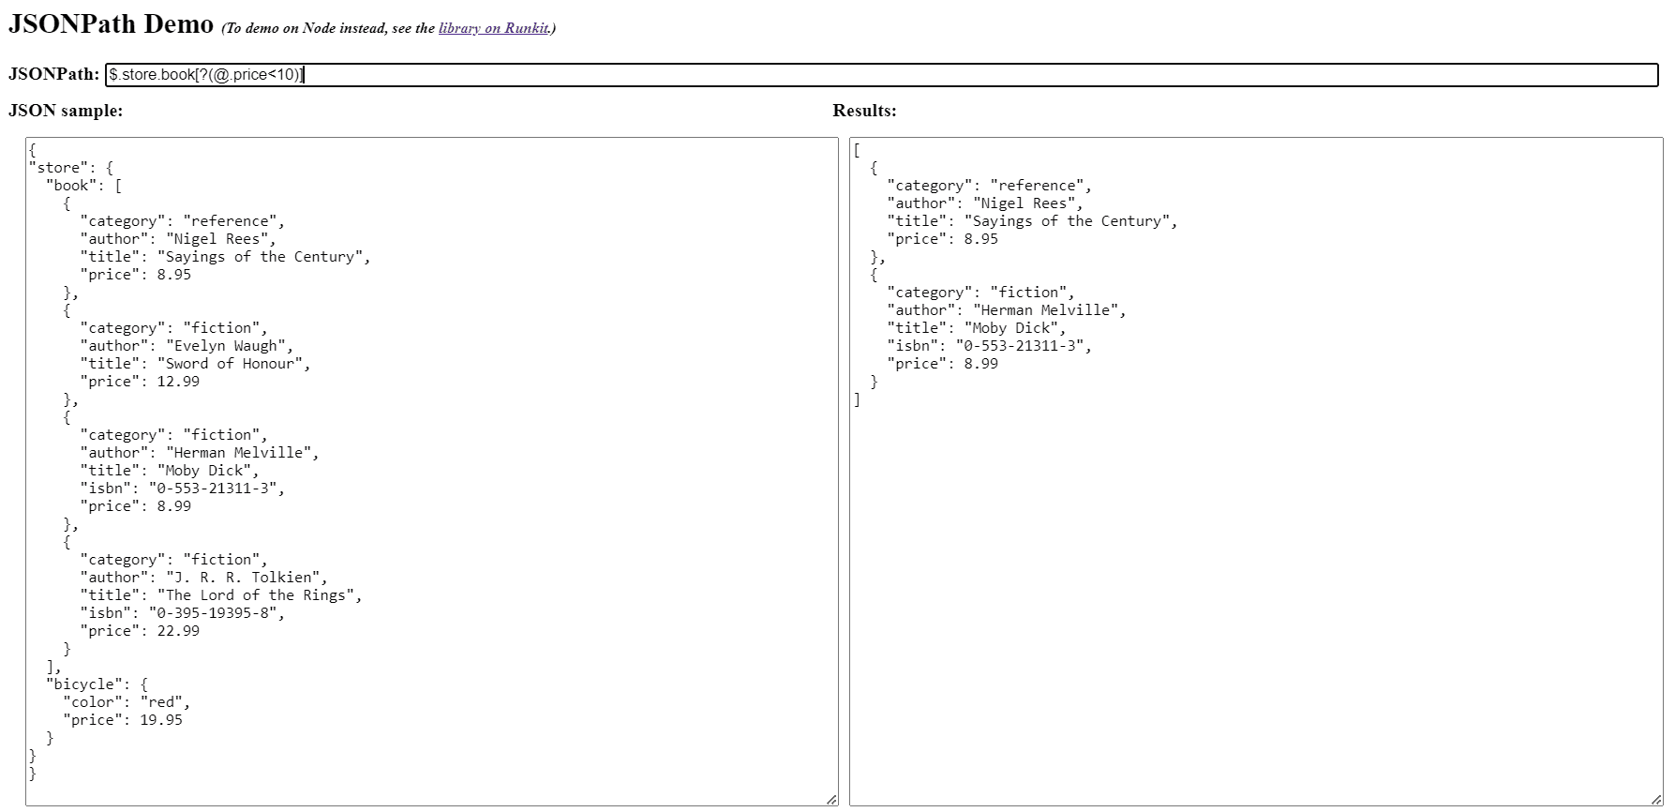1675x812 pixels.
Task: Click the "JSONPath:" field label
Action: coord(53,74)
